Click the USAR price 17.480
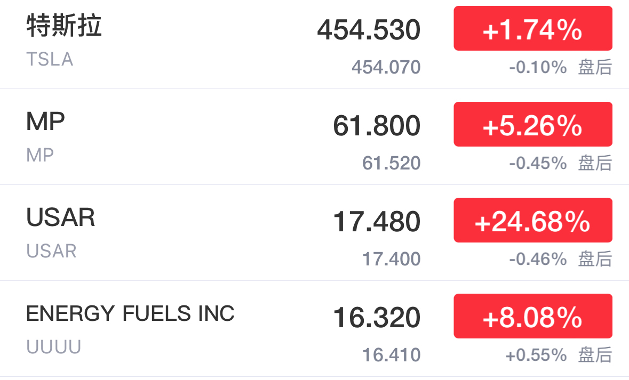The width and height of the screenshot is (629, 380). coord(377,222)
